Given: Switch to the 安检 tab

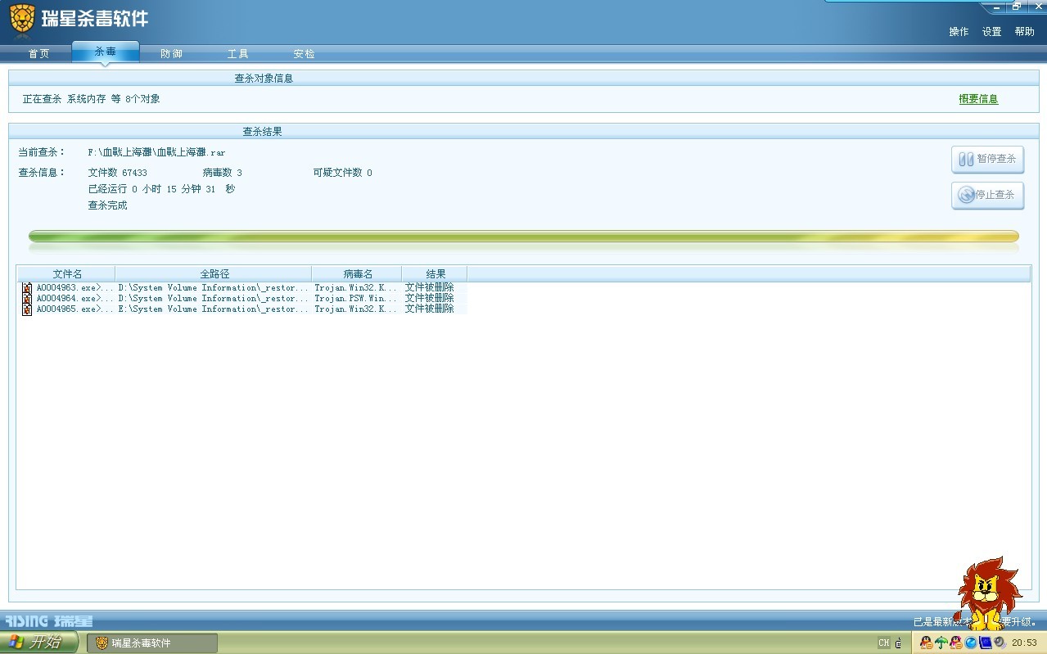Looking at the screenshot, I should 304,53.
